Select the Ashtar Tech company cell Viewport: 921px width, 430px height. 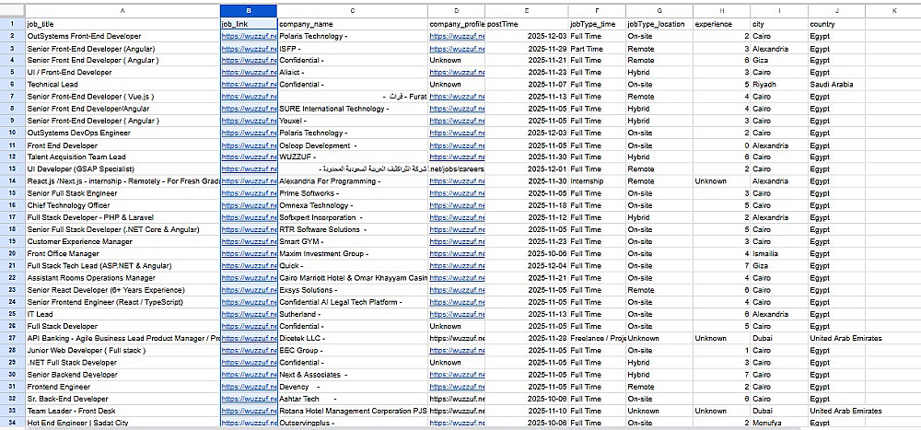353,399
